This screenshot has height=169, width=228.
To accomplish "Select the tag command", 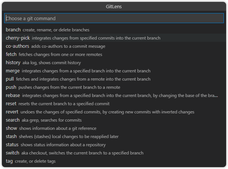I will 114,161.
